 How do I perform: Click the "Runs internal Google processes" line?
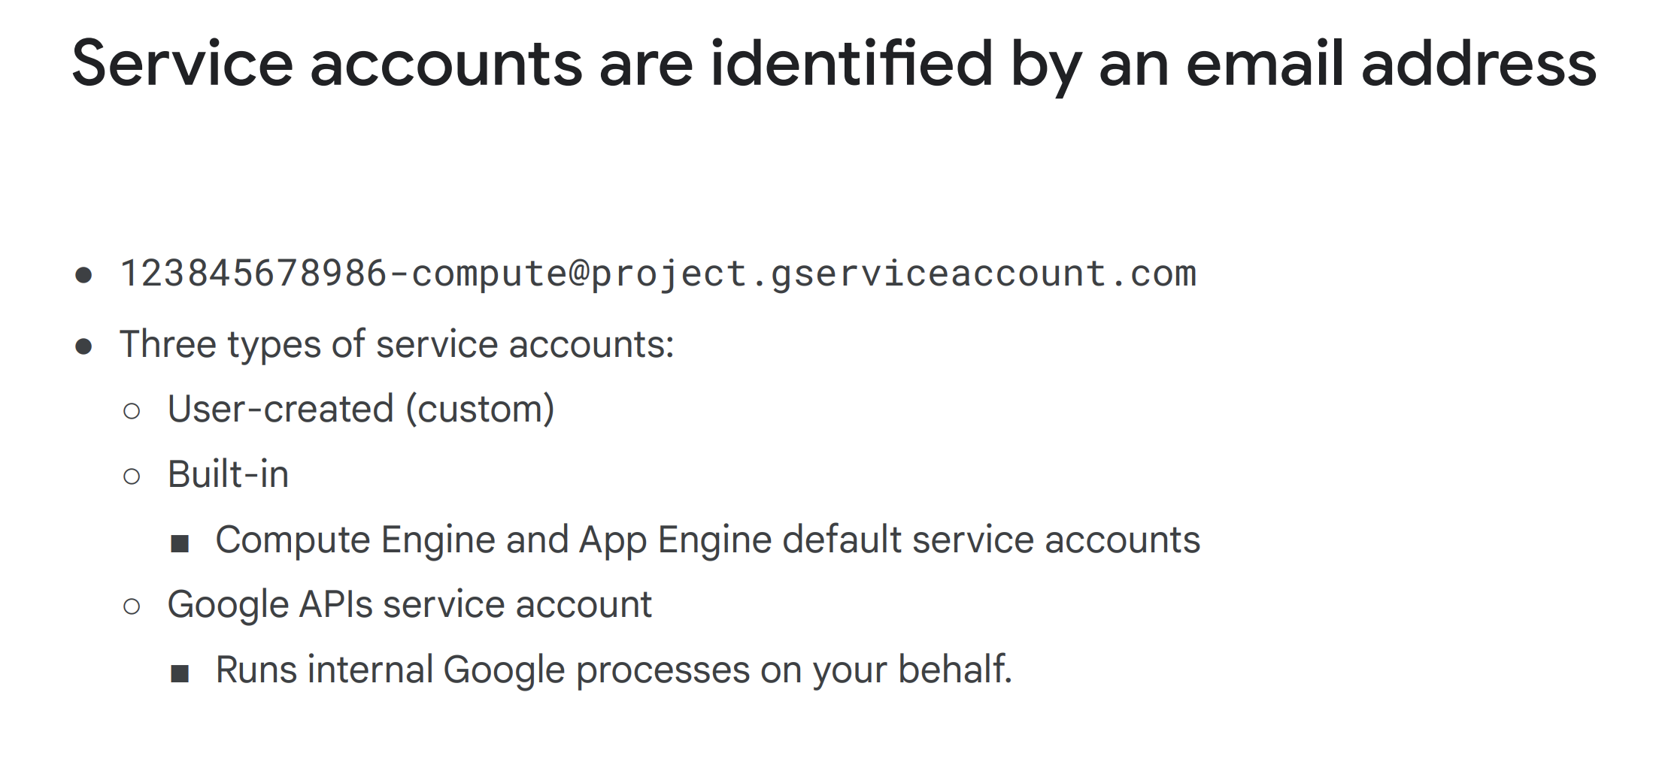point(613,670)
